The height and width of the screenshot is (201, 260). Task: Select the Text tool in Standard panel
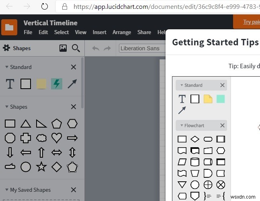tap(10, 84)
